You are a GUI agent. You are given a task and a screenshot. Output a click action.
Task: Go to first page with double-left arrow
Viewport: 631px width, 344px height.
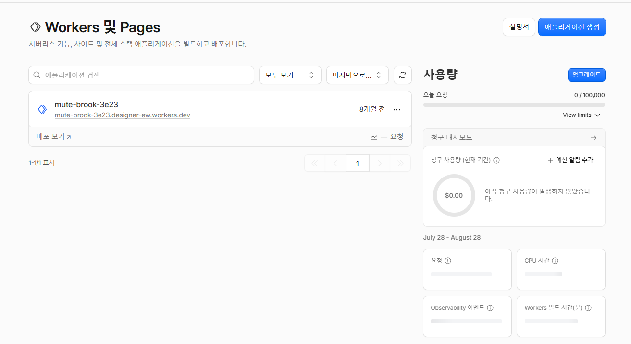click(315, 163)
